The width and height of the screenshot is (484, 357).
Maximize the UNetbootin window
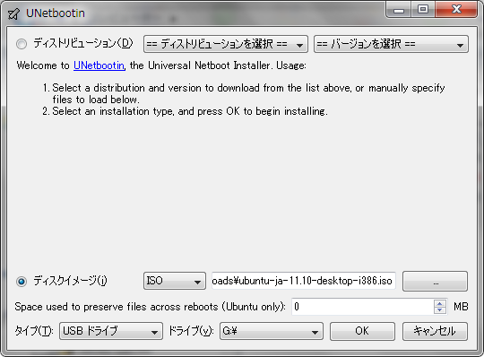(x=423, y=10)
